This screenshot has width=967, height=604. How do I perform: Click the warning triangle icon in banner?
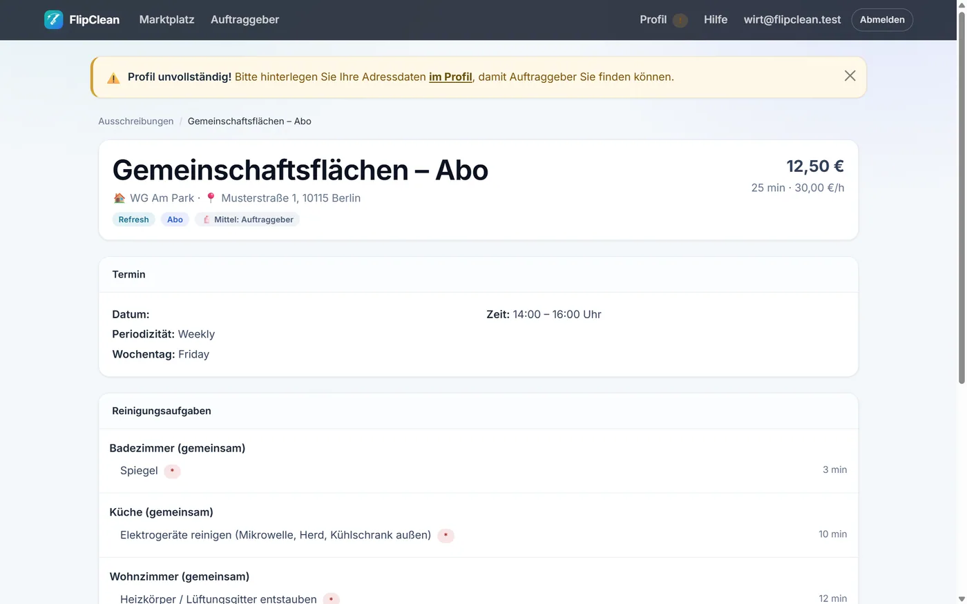[113, 78]
